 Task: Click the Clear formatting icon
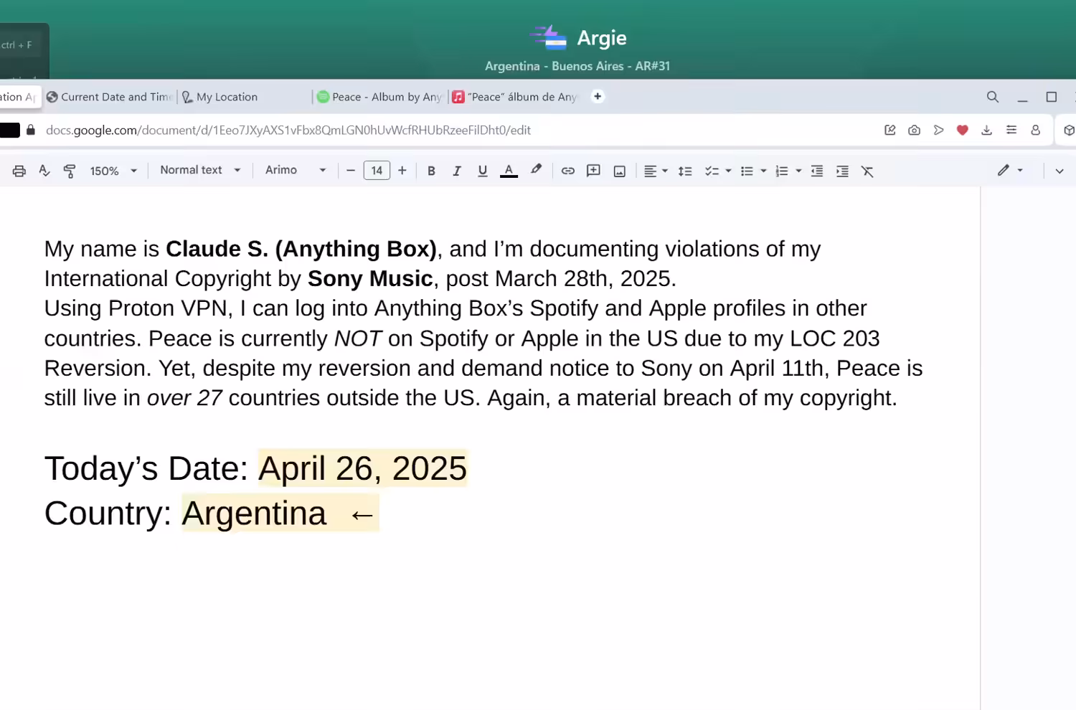867,171
